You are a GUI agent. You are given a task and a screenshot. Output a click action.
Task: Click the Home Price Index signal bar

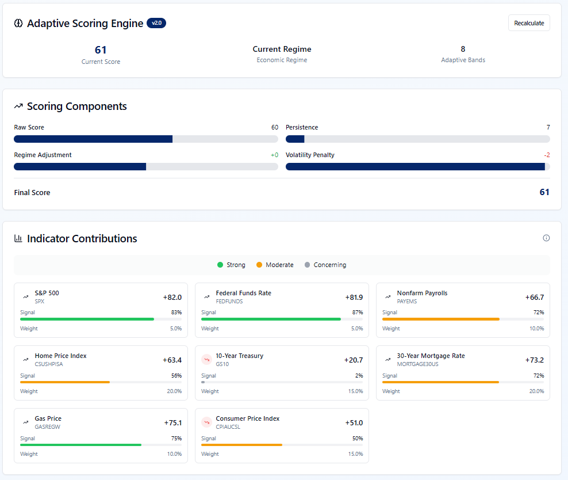101,382
